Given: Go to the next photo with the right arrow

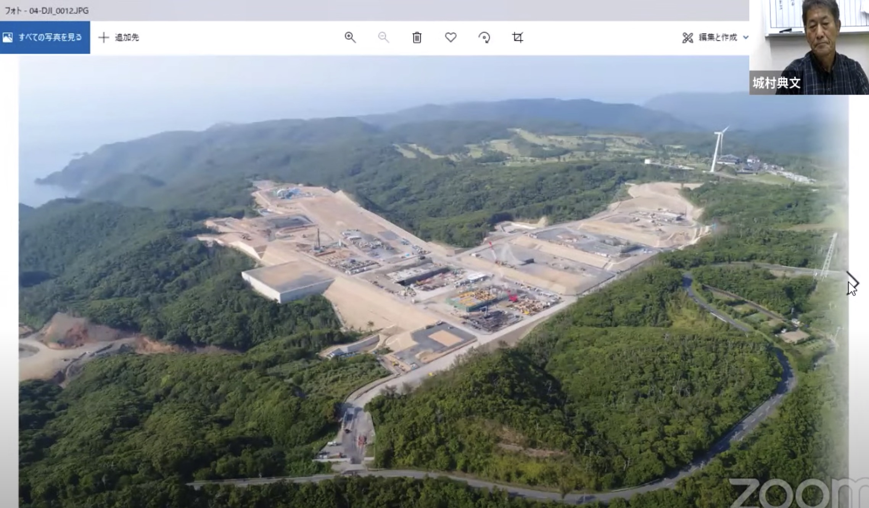Looking at the screenshot, I should 852,283.
